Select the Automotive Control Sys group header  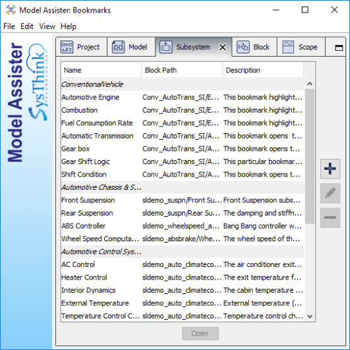coord(183,252)
